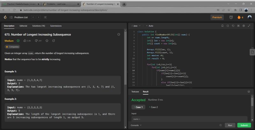Open a new browser tab

(x=124, y=4)
